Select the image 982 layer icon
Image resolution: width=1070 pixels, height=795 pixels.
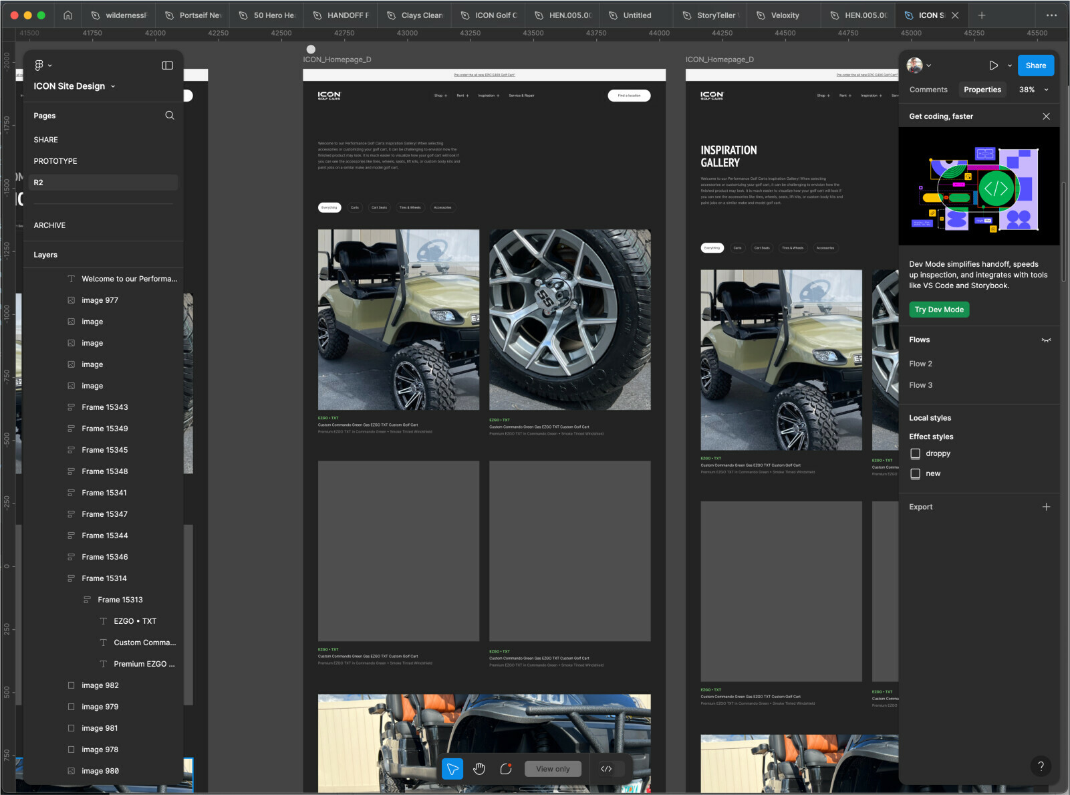(x=71, y=685)
